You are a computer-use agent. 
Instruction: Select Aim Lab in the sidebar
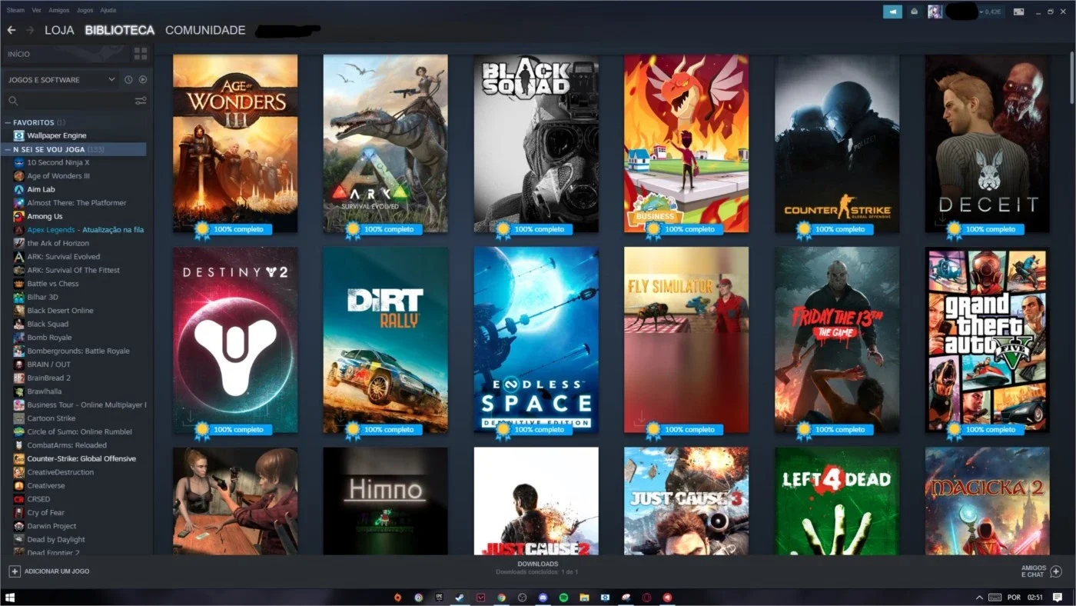41,189
